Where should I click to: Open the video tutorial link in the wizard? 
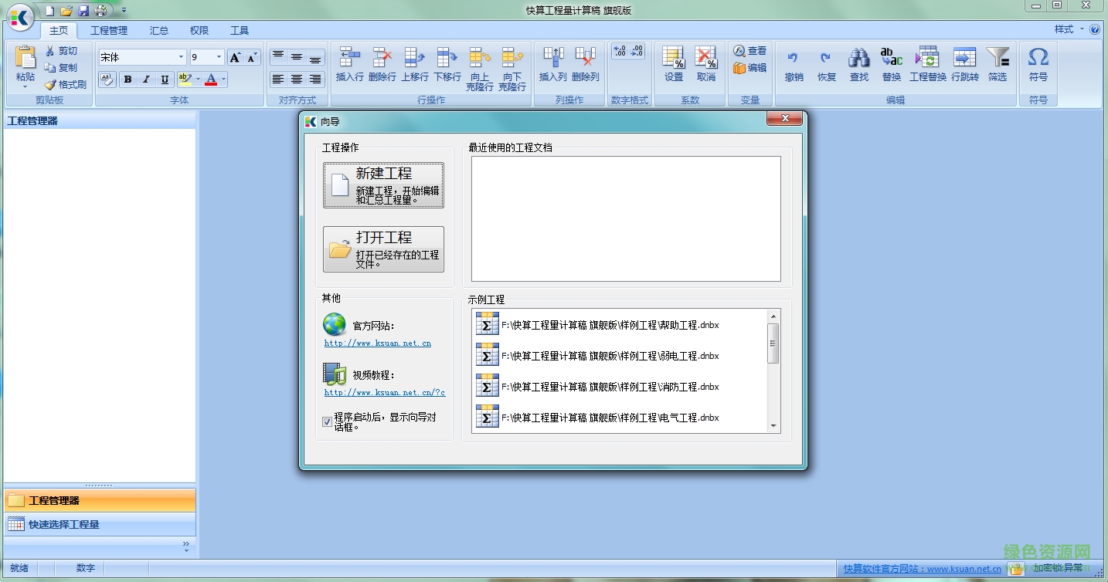tap(385, 392)
